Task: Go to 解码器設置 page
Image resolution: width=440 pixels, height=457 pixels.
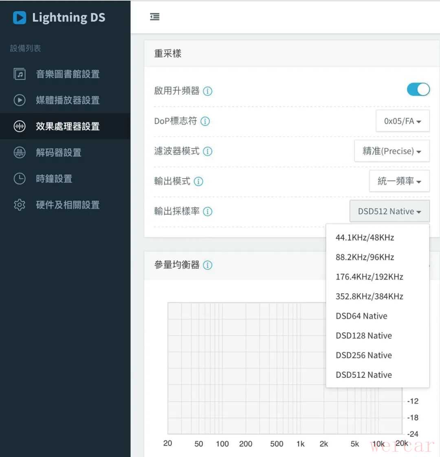Action: [58, 153]
